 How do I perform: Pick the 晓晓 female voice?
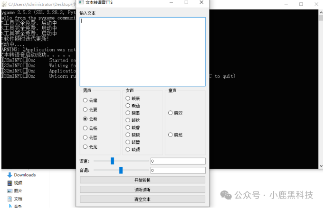point(128,135)
